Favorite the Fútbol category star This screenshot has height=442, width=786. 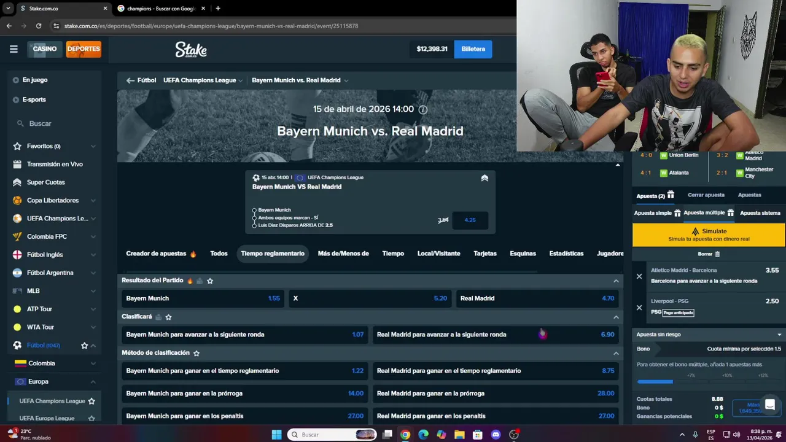(x=85, y=346)
